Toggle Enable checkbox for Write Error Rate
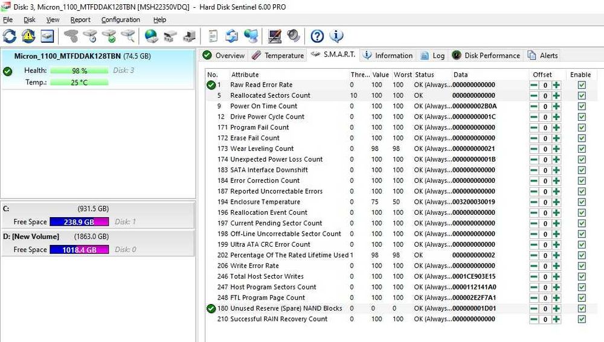This screenshot has height=342, width=604. tap(582, 266)
